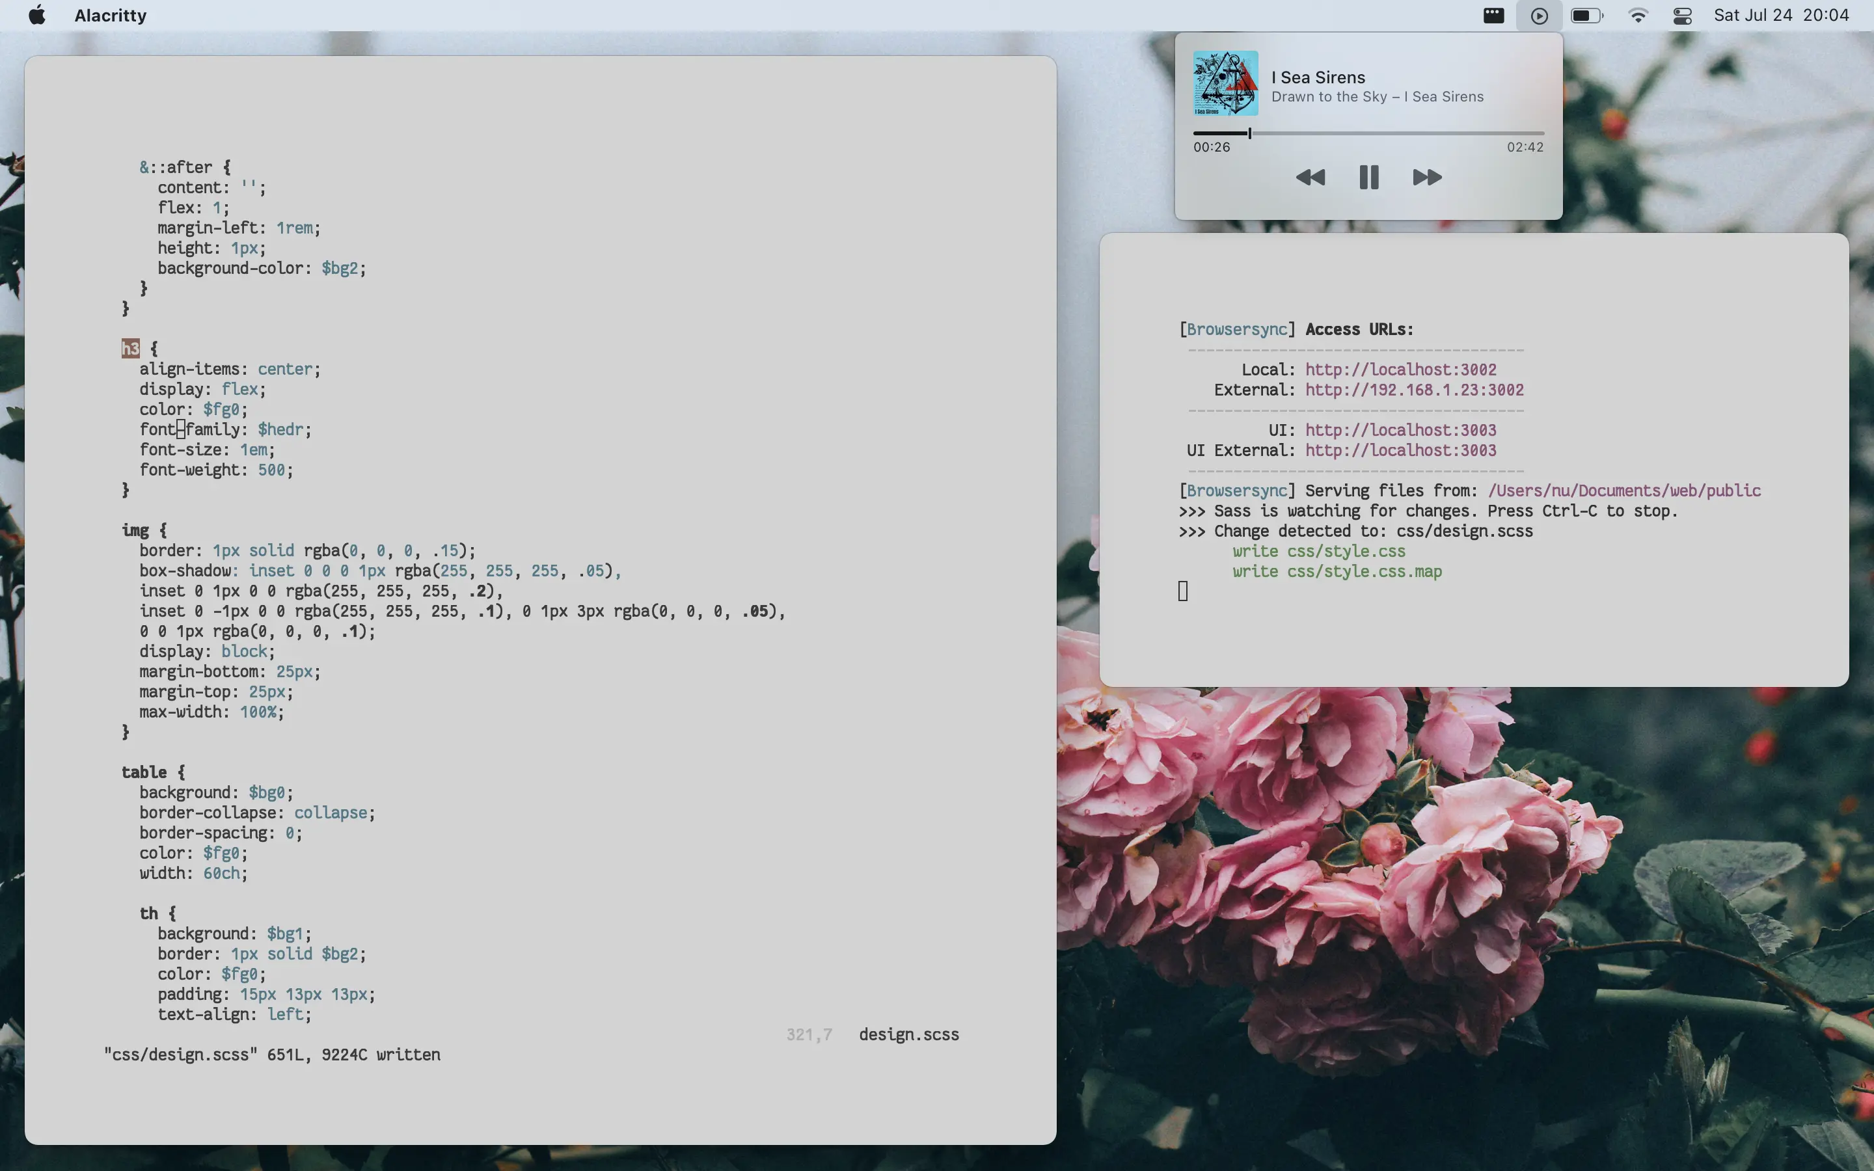Open the Alacritty app menu
Viewport: 1874px width, 1171px height.
[110, 16]
